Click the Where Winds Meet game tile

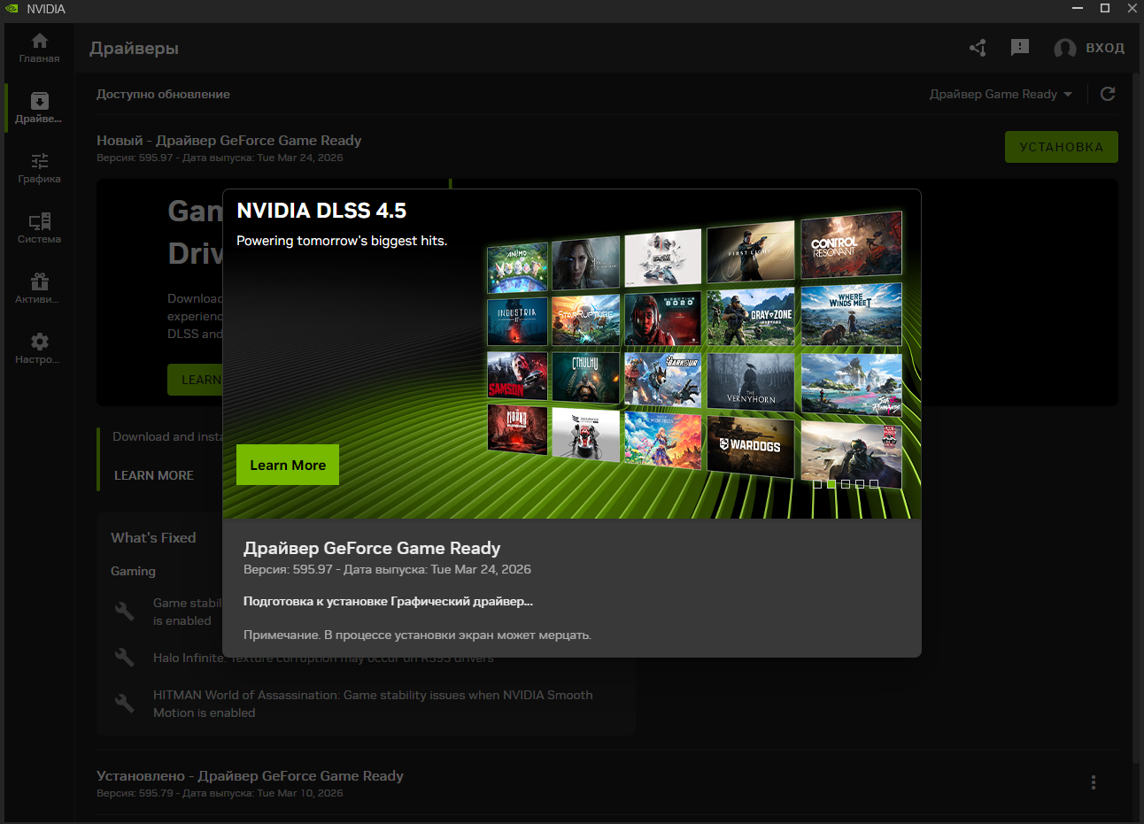point(851,315)
